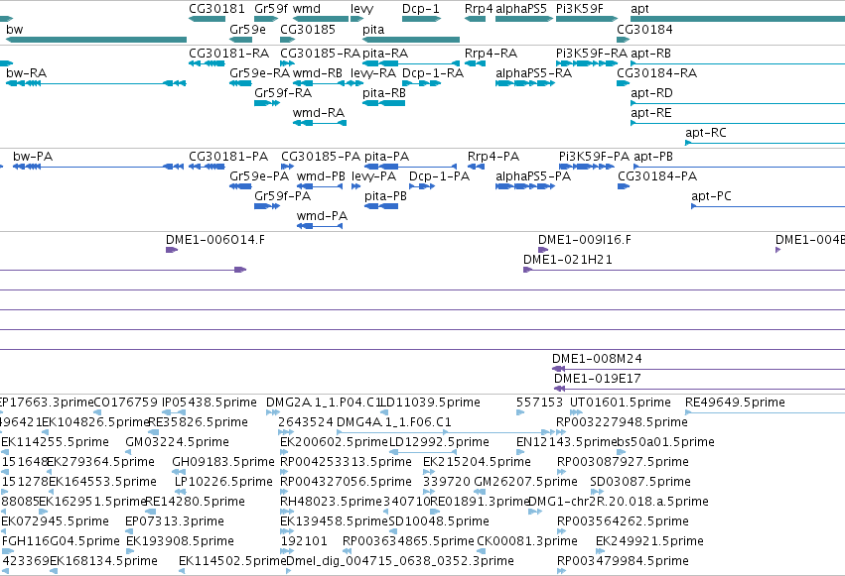Click the RE49649.5prime EST label
845x576 pixels.
(735, 402)
